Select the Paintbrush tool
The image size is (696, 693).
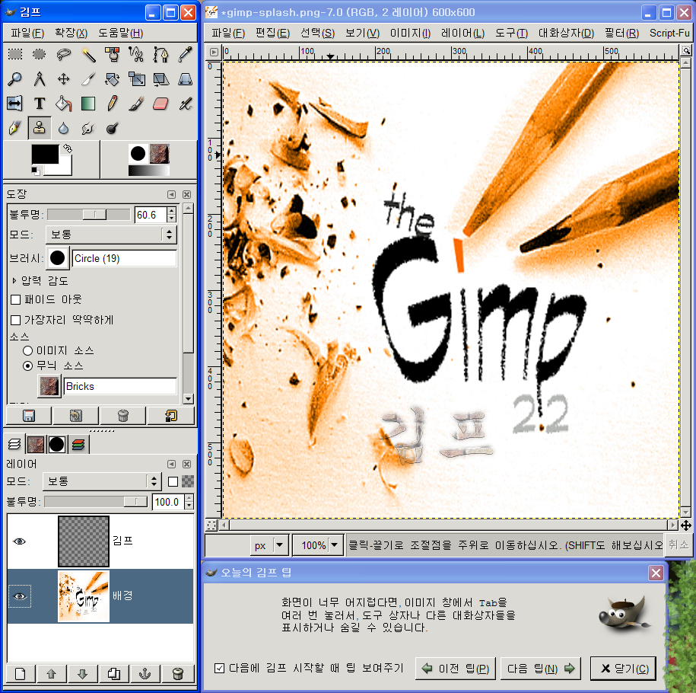click(x=136, y=104)
